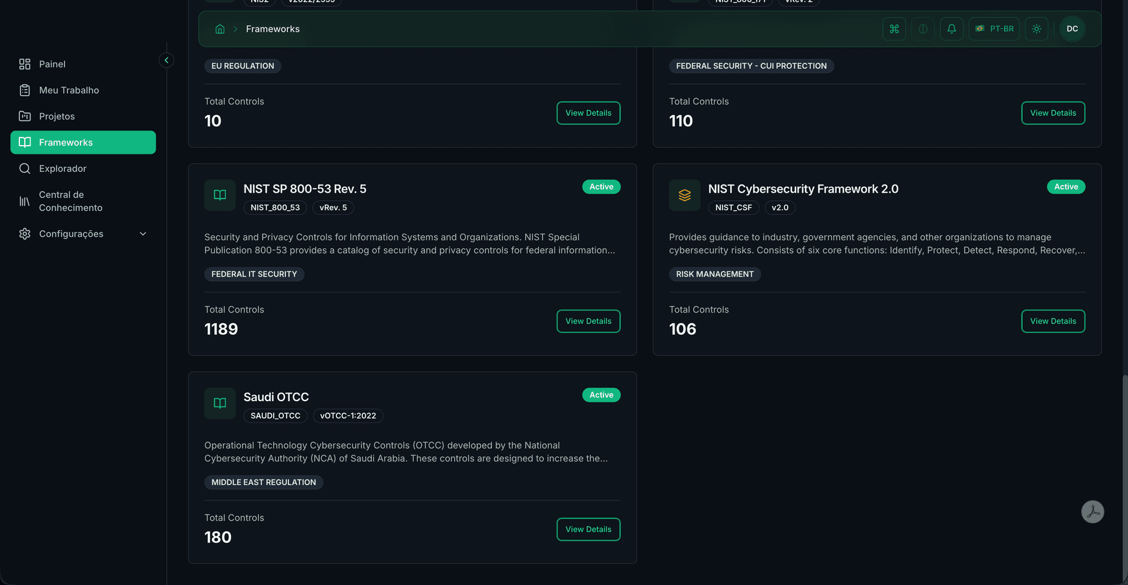
Task: Click the Central de Conhecimento library icon
Action: pyautogui.click(x=24, y=201)
